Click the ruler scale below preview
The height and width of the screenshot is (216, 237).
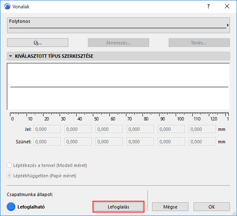point(119,117)
